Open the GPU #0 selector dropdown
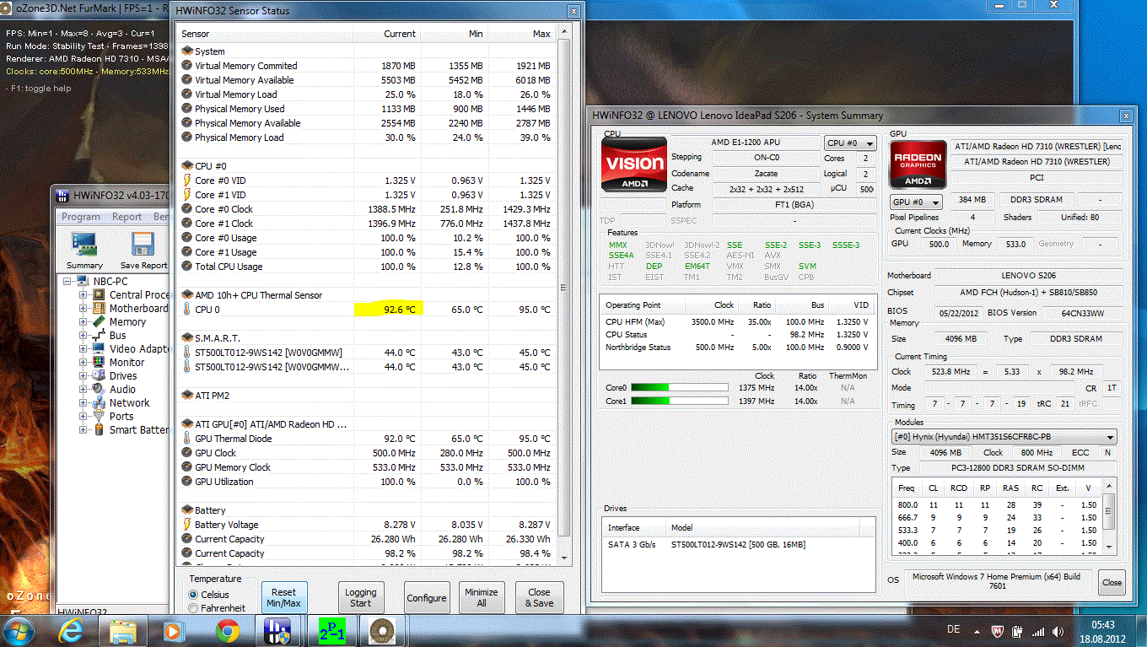Image resolution: width=1147 pixels, height=647 pixels. coord(917,202)
